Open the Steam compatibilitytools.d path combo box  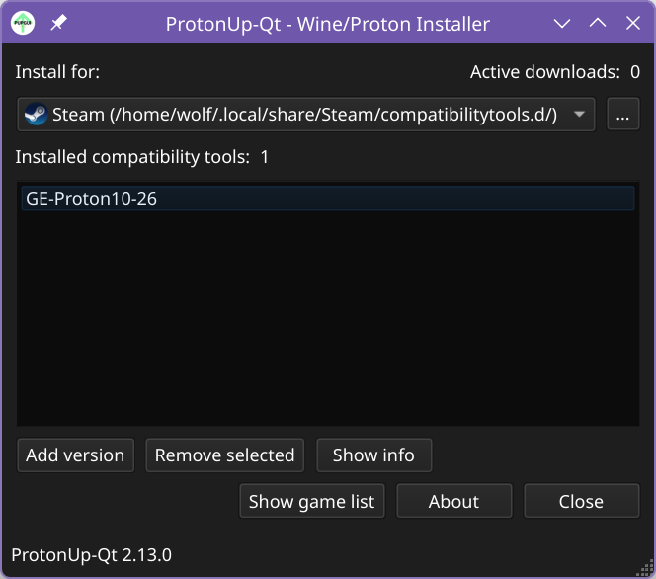pos(296,115)
